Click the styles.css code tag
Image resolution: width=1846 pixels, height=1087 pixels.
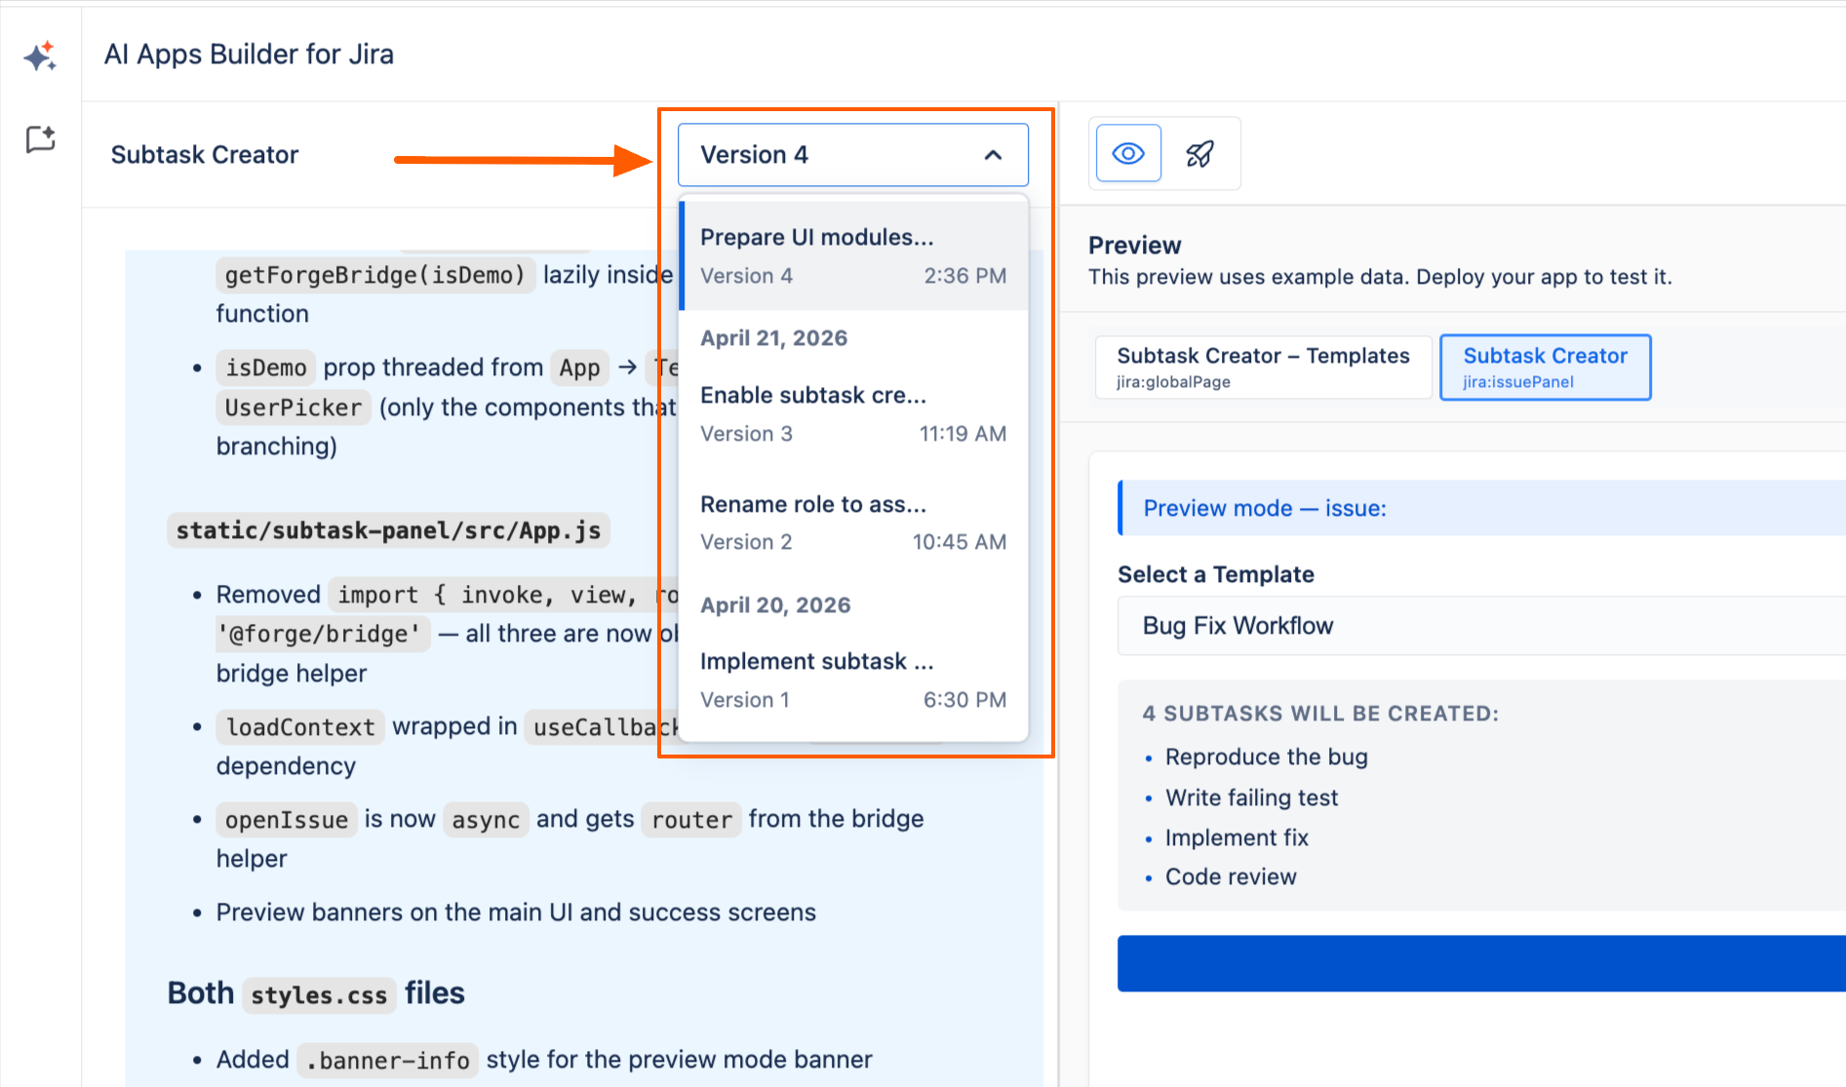pos(319,995)
